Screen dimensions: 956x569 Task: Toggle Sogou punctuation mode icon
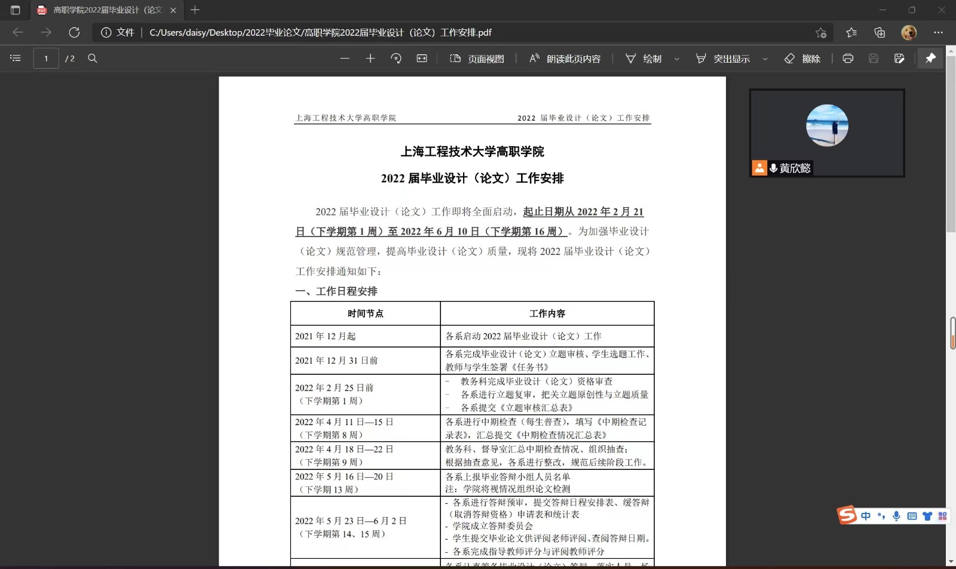(881, 516)
